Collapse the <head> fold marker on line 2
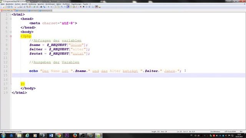This screenshot has height=138, width=246. [11, 19]
